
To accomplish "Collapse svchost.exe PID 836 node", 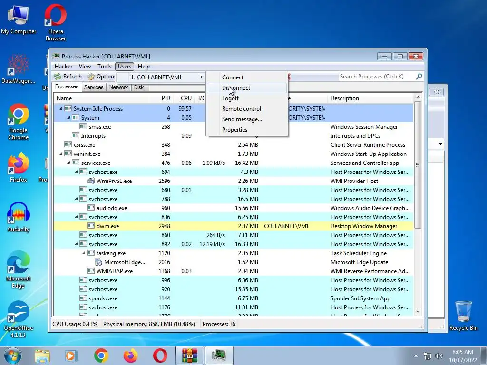I will coord(76,217).
